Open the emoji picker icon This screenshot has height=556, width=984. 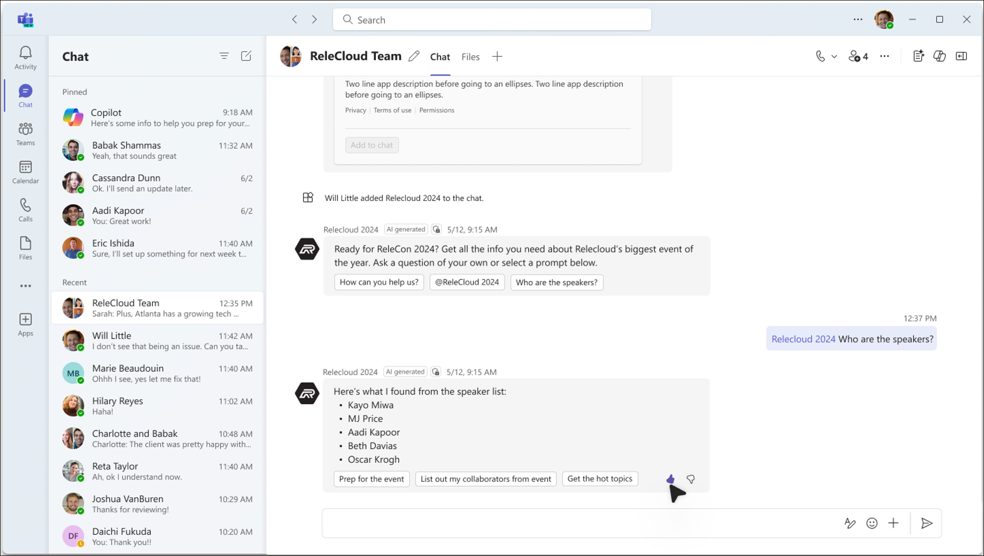click(872, 523)
